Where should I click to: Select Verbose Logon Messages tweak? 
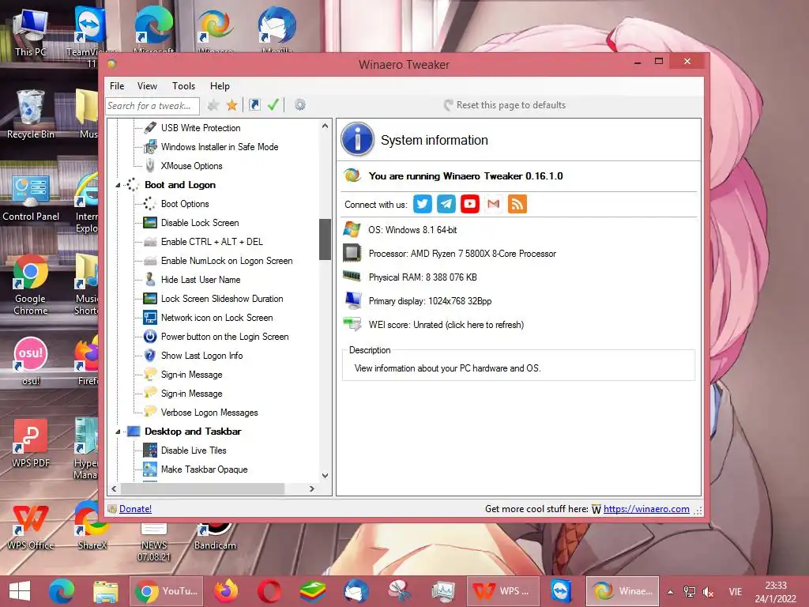[x=209, y=413]
